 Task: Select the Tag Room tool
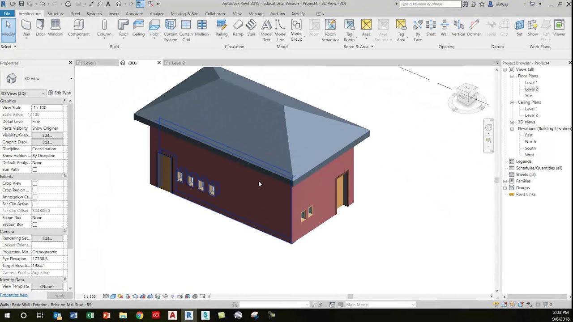click(349, 30)
